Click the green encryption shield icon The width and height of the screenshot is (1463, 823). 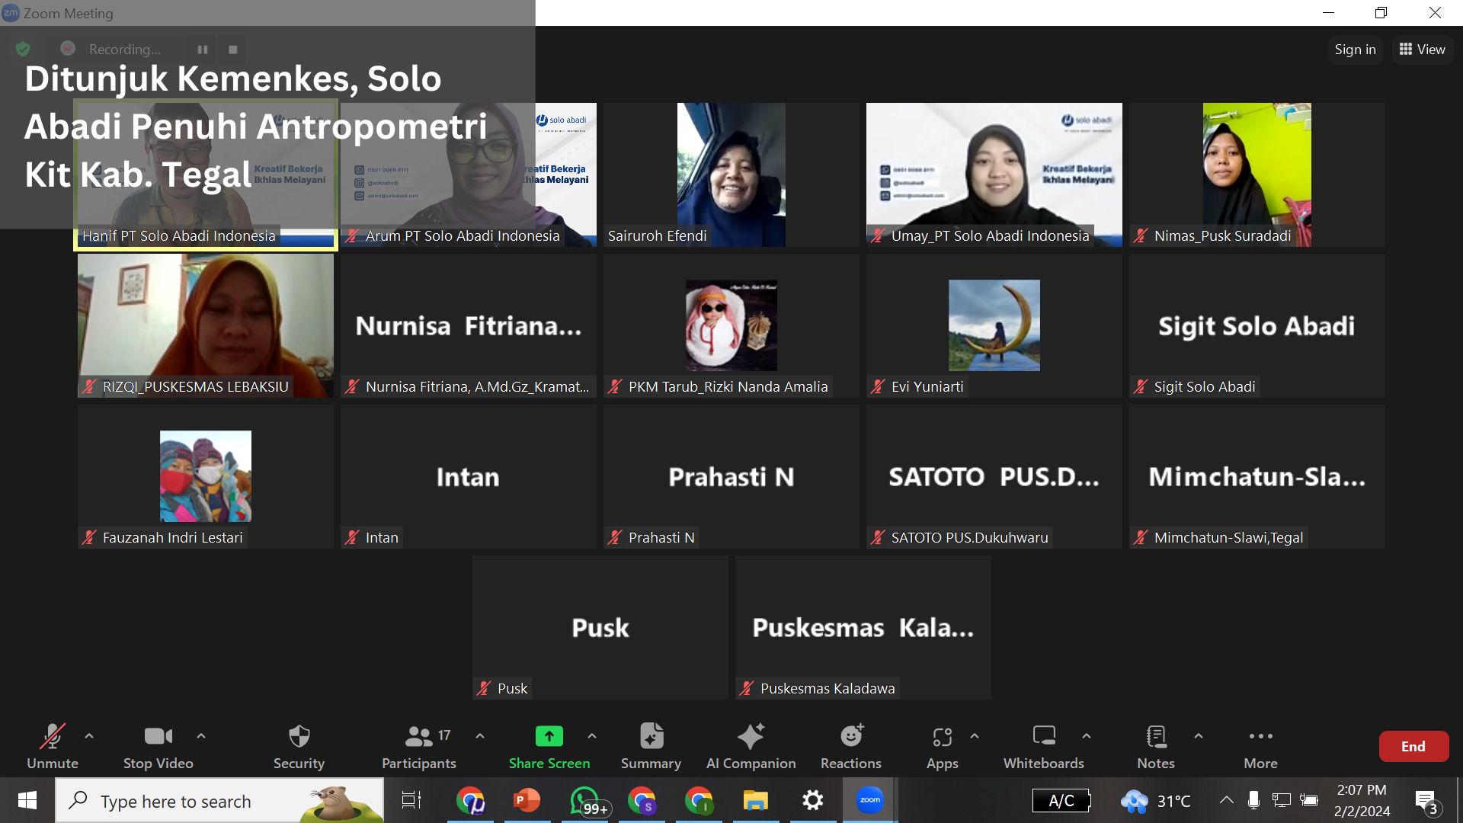[23, 50]
